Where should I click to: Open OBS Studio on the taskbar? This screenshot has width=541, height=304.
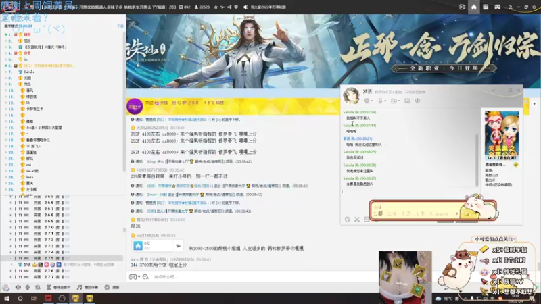click(62, 298)
